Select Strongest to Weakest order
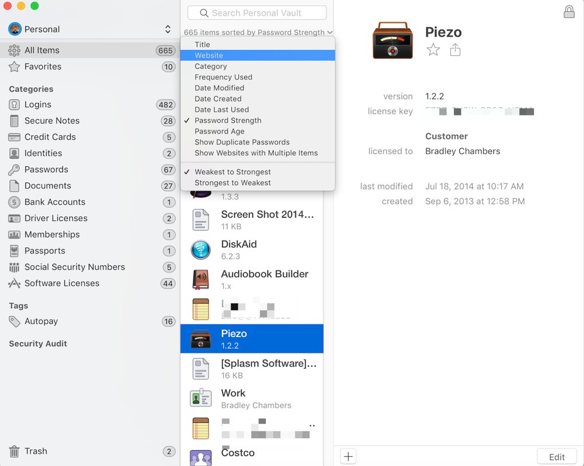The image size is (584, 466). 258,183
